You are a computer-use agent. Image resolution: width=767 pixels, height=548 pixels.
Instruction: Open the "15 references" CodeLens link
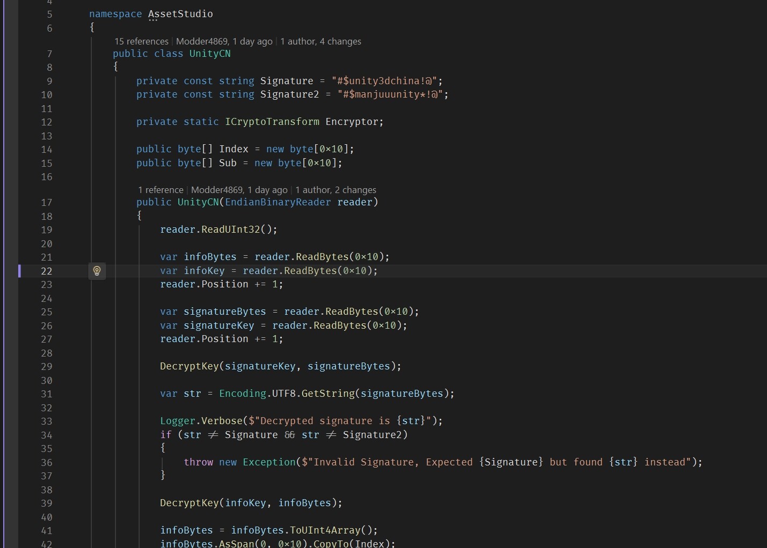click(141, 41)
